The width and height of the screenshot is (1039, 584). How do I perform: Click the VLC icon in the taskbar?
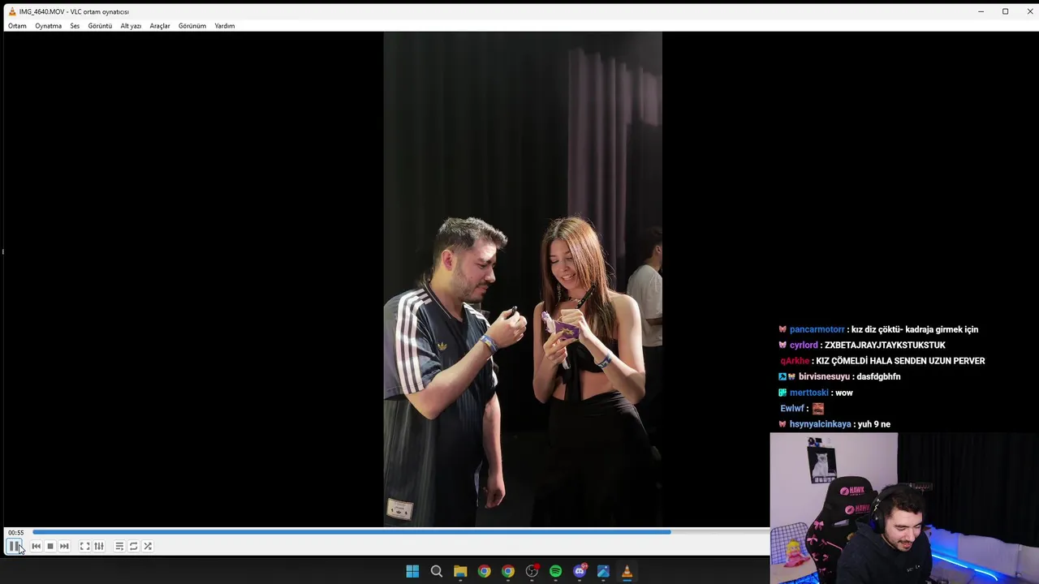627,572
